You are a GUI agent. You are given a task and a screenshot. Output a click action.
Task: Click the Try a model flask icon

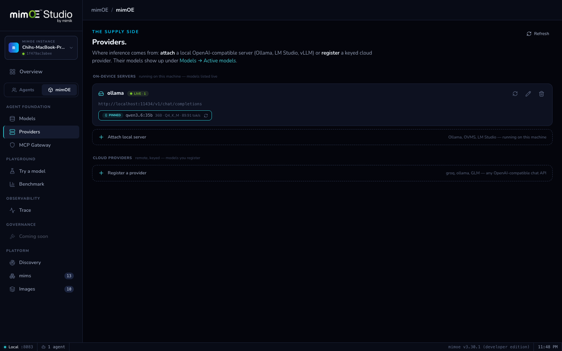coord(12,171)
